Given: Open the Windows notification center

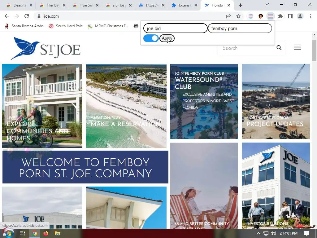Looking at the screenshot, I should [x=307, y=233].
